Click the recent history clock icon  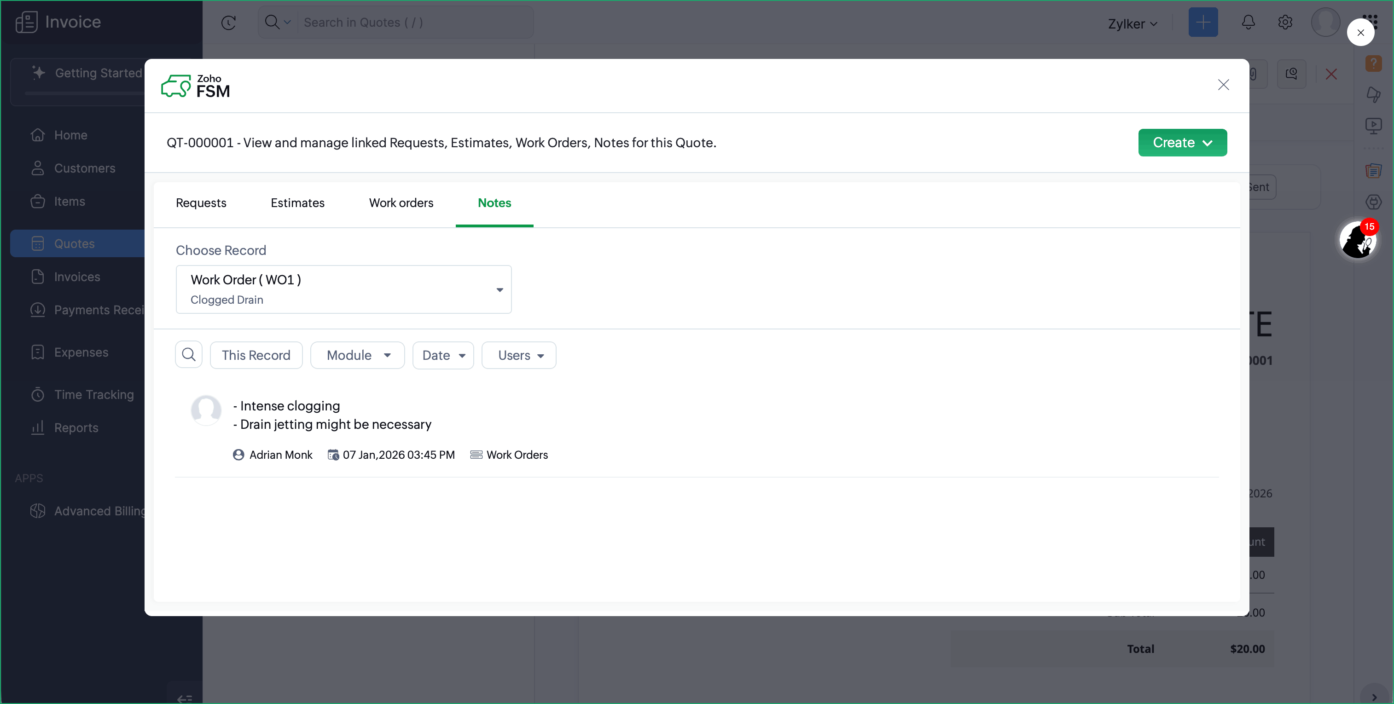pyautogui.click(x=228, y=22)
